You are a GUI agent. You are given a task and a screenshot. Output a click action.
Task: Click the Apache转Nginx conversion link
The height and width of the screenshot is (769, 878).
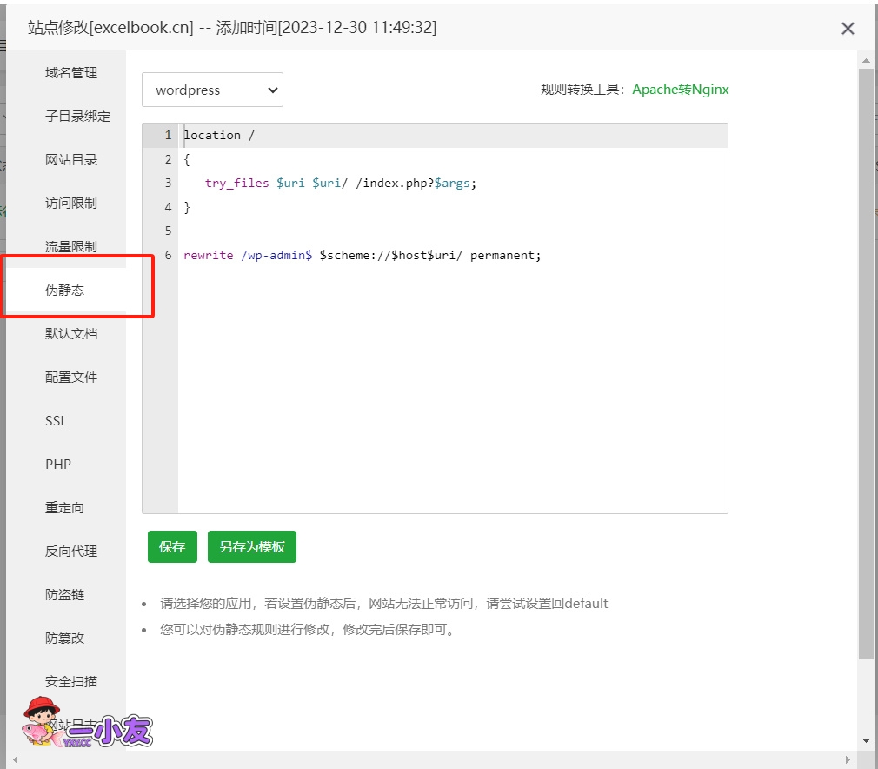pyautogui.click(x=680, y=90)
